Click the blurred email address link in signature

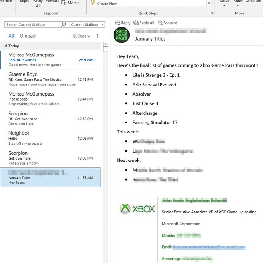tap(210, 247)
